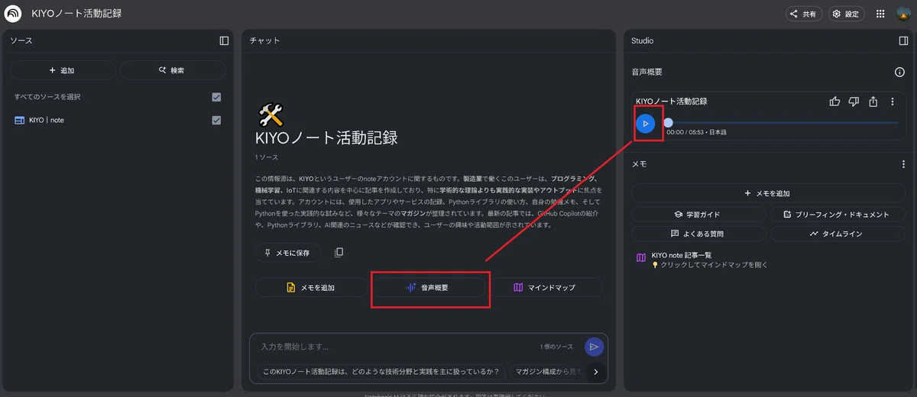The image size is (917, 397).
Task: Click the send message arrow button
Action: click(x=594, y=347)
